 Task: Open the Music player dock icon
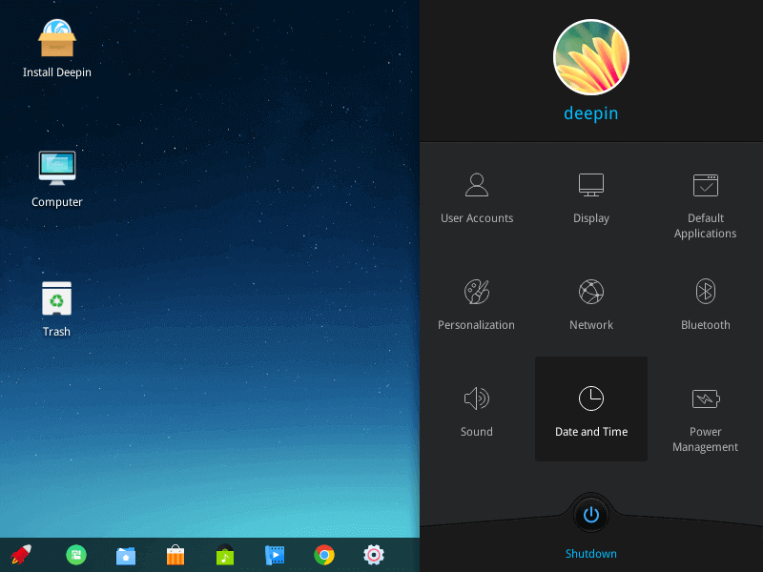(x=225, y=555)
